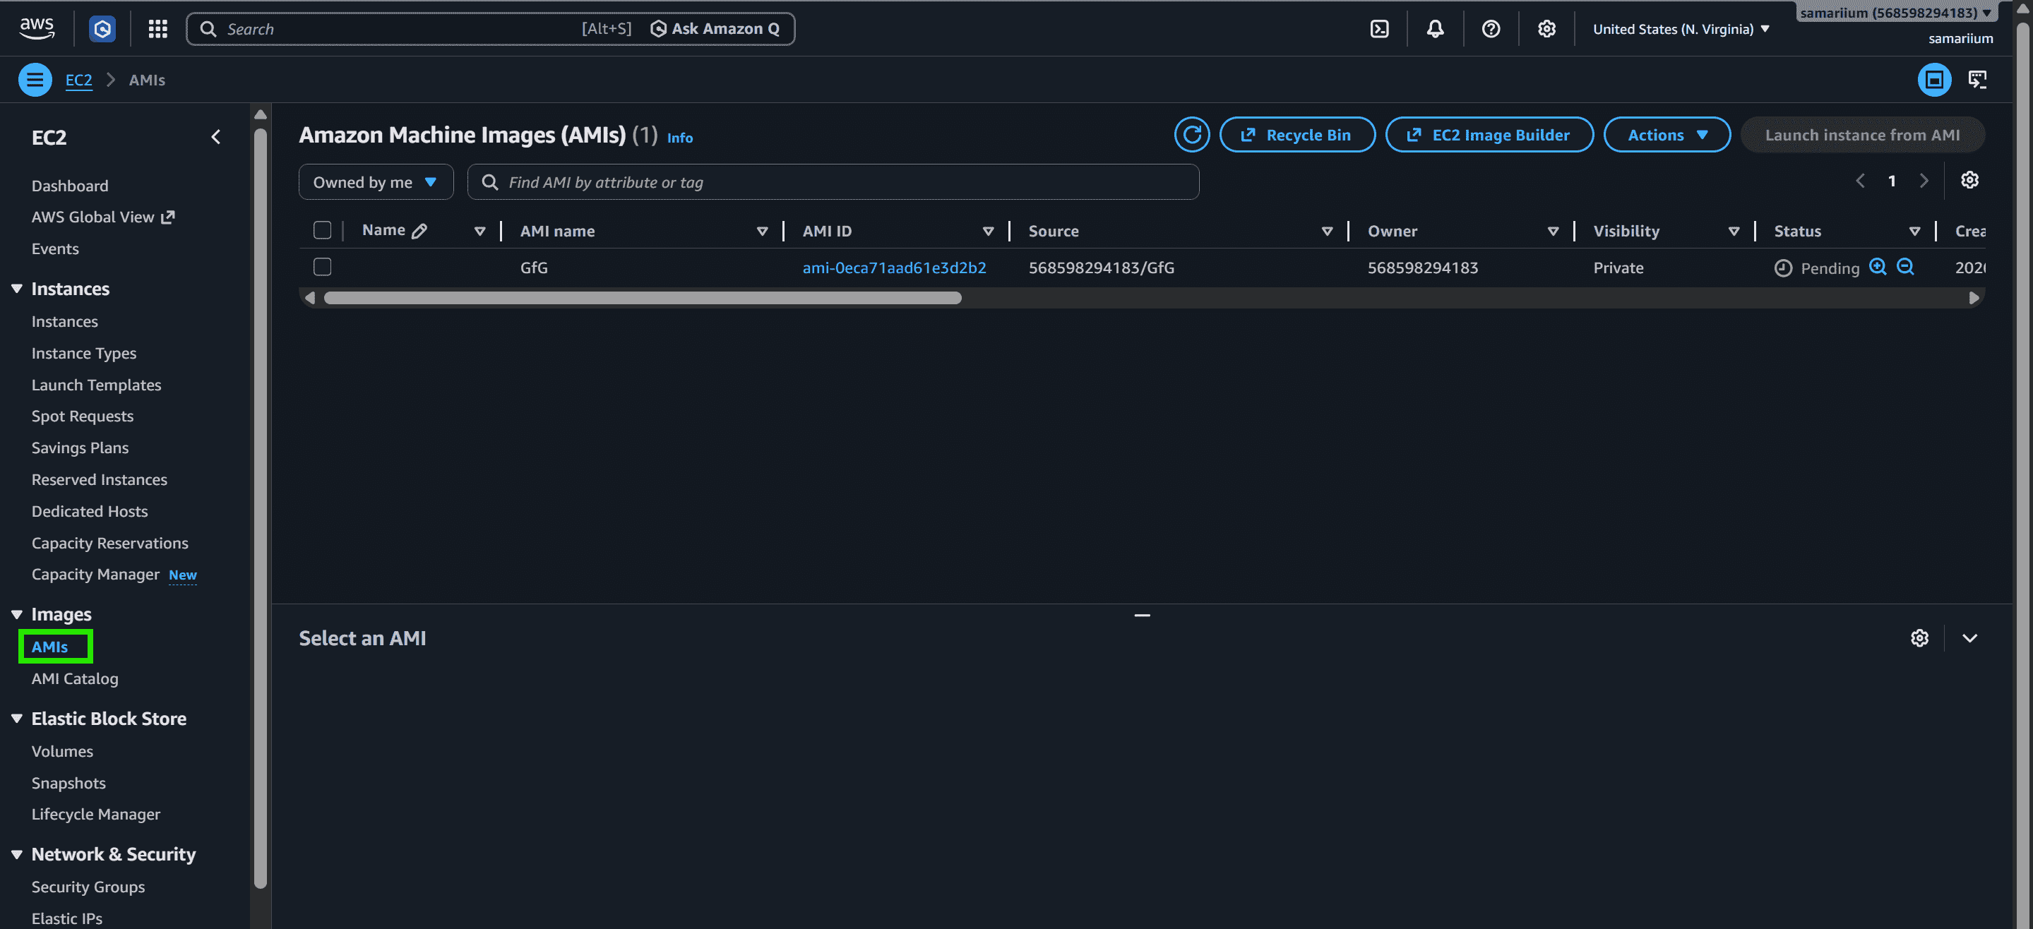This screenshot has height=929, width=2033.
Task: Open Volumes in the sidebar
Action: [x=62, y=751]
